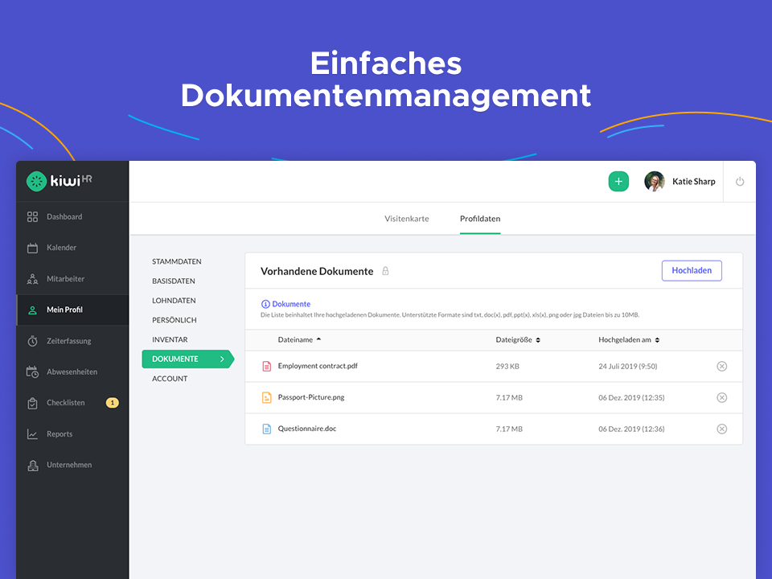The height and width of the screenshot is (579, 772).
Task: Delete Employment contract.pdf with X icon
Action: click(x=722, y=367)
